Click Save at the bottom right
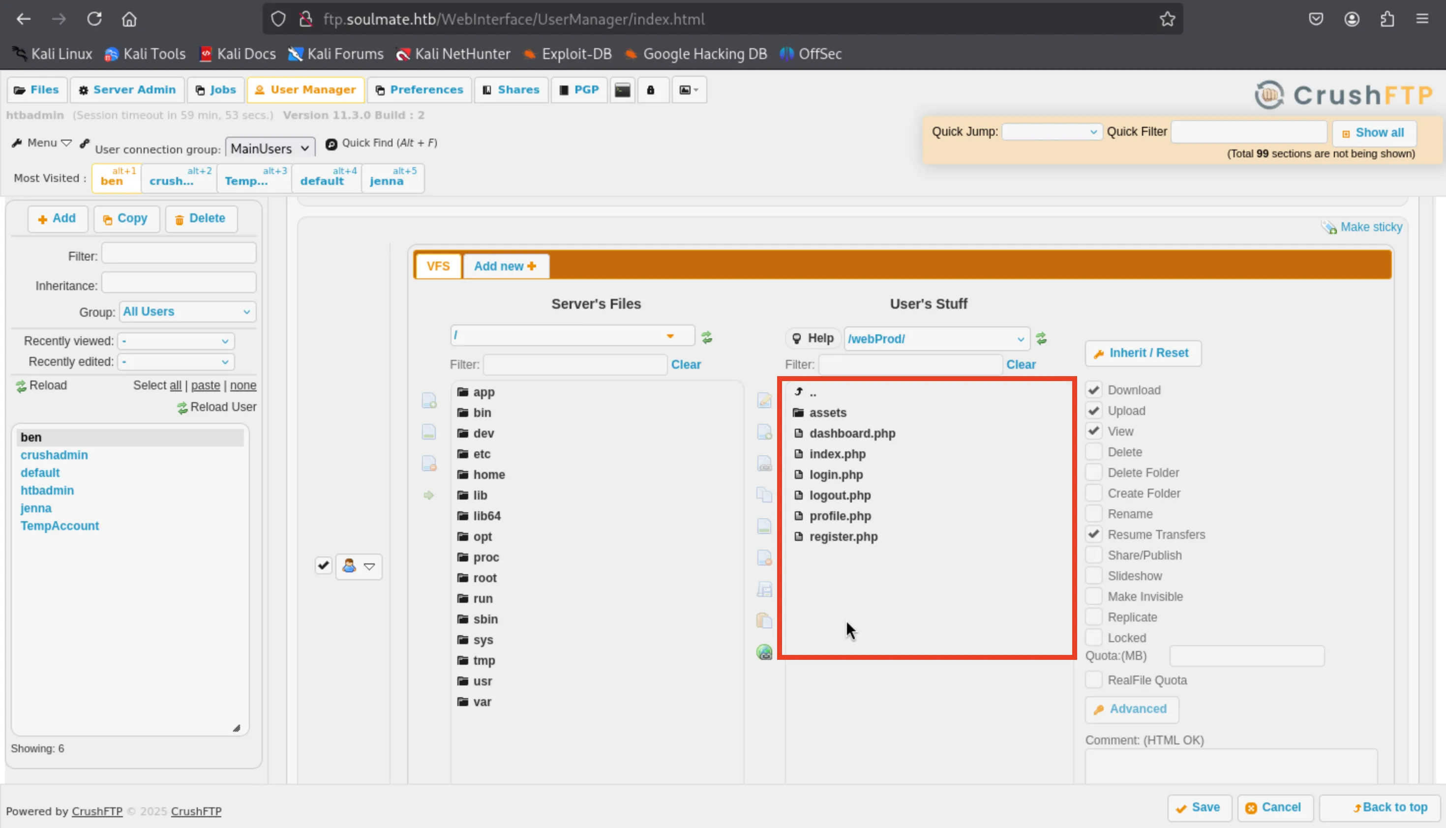 pos(1199,807)
